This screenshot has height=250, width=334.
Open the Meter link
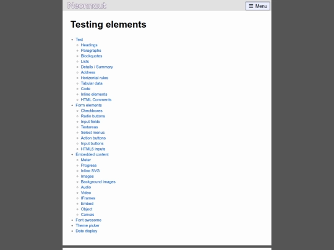pos(85,160)
